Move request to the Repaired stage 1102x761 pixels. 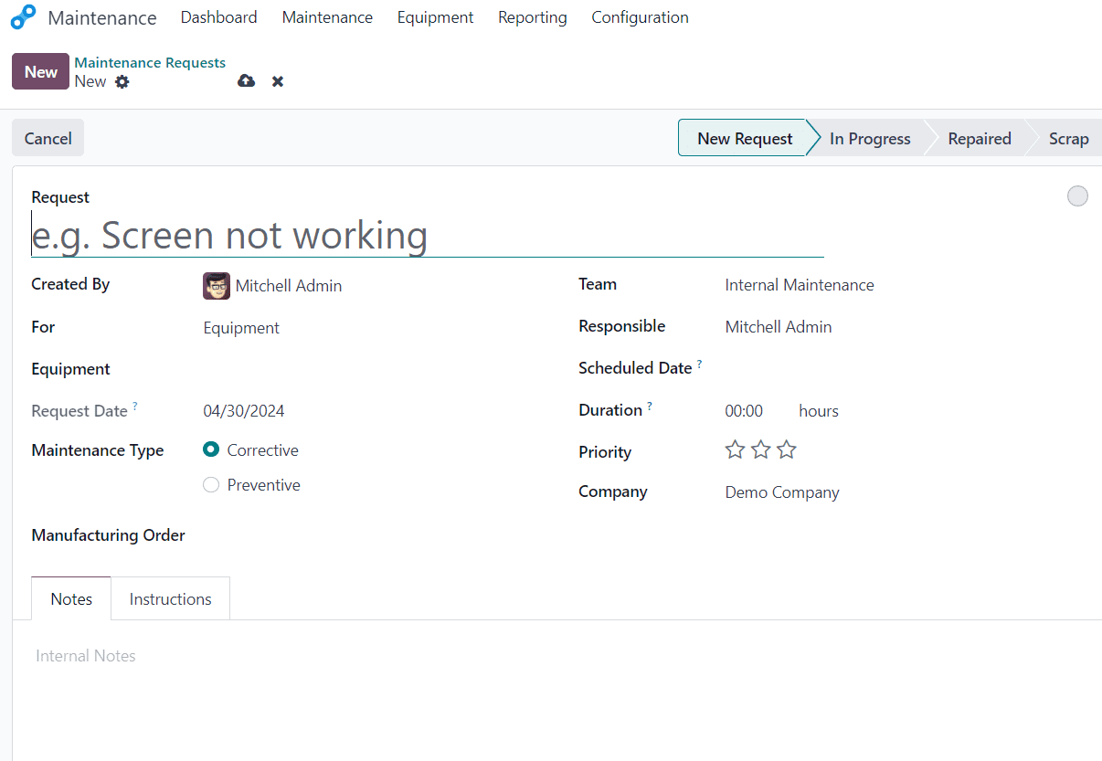click(979, 138)
